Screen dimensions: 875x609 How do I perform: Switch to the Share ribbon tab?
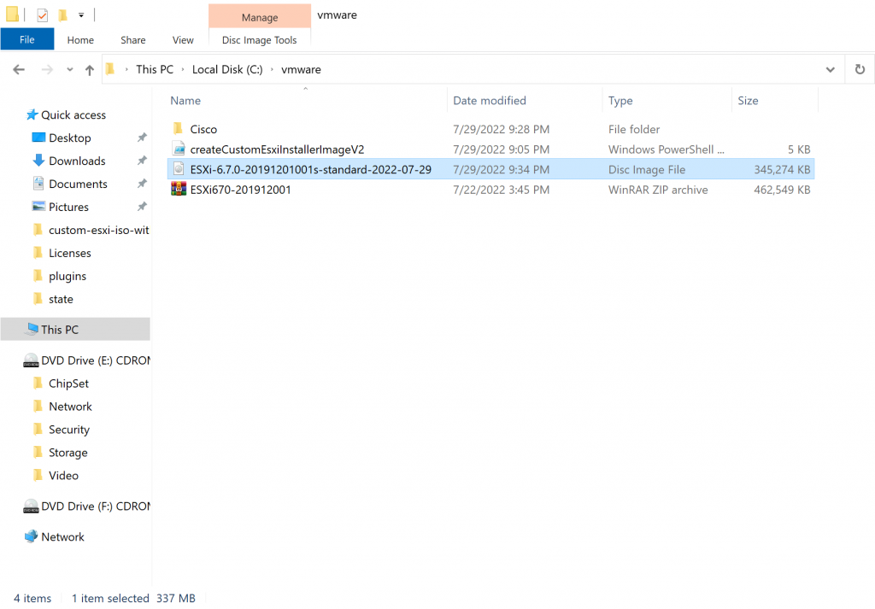[132, 40]
